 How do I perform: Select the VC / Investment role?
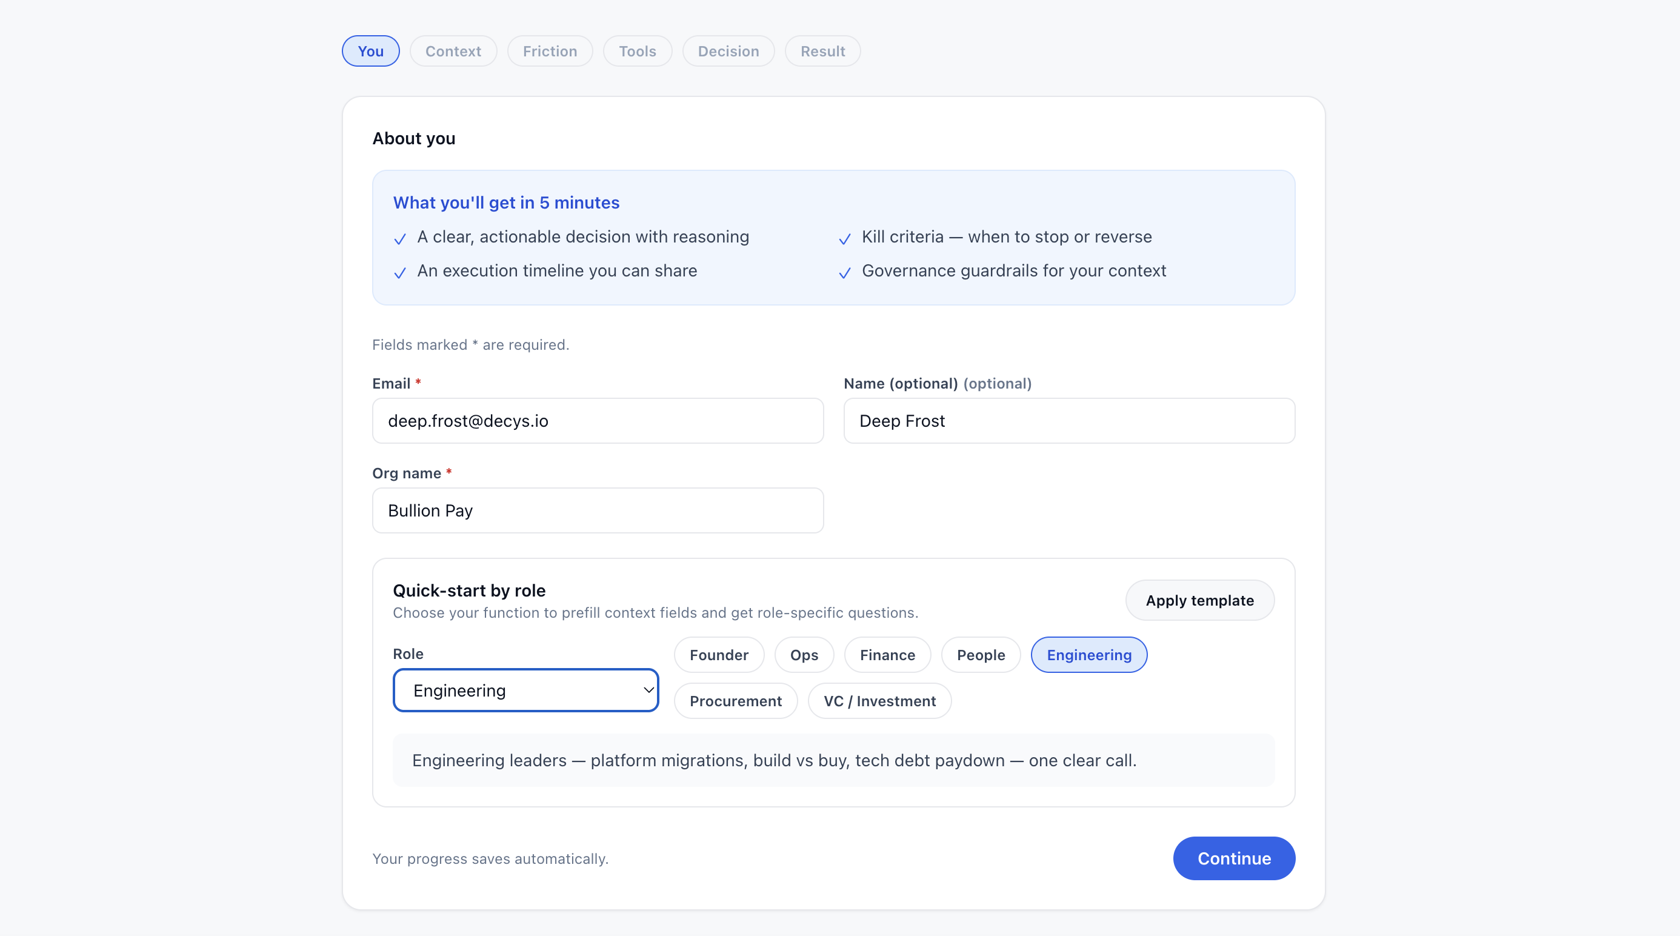pos(879,701)
